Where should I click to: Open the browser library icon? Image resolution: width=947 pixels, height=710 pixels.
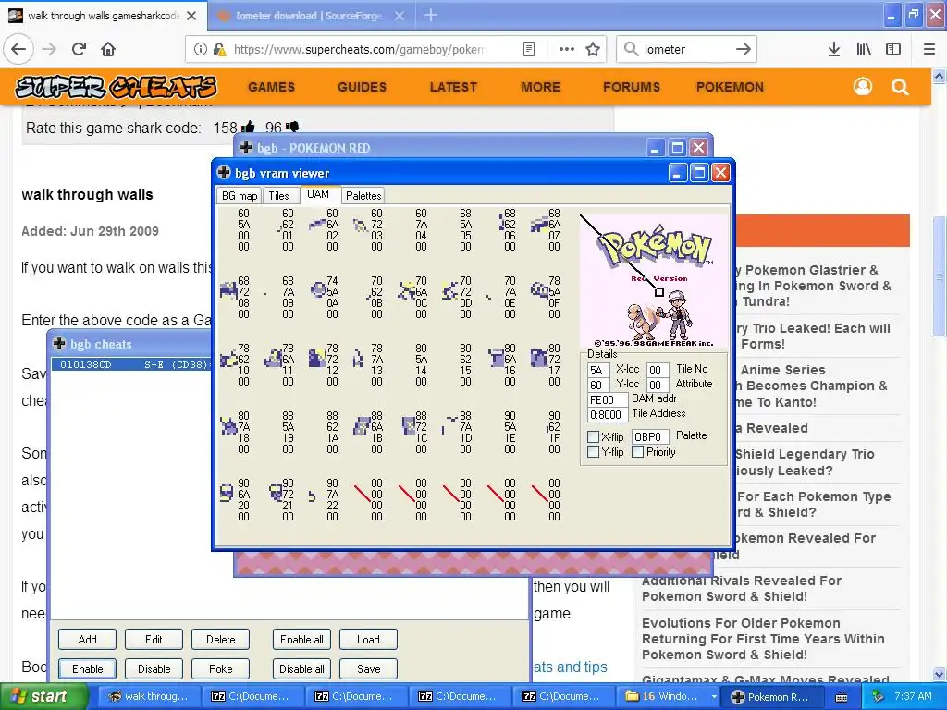864,49
